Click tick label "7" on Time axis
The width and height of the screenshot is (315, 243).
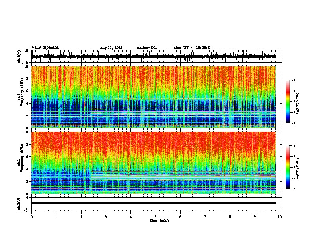pyautogui.click(x=205, y=217)
